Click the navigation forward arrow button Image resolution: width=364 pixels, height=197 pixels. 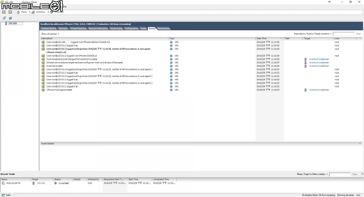[x=10, y=12]
